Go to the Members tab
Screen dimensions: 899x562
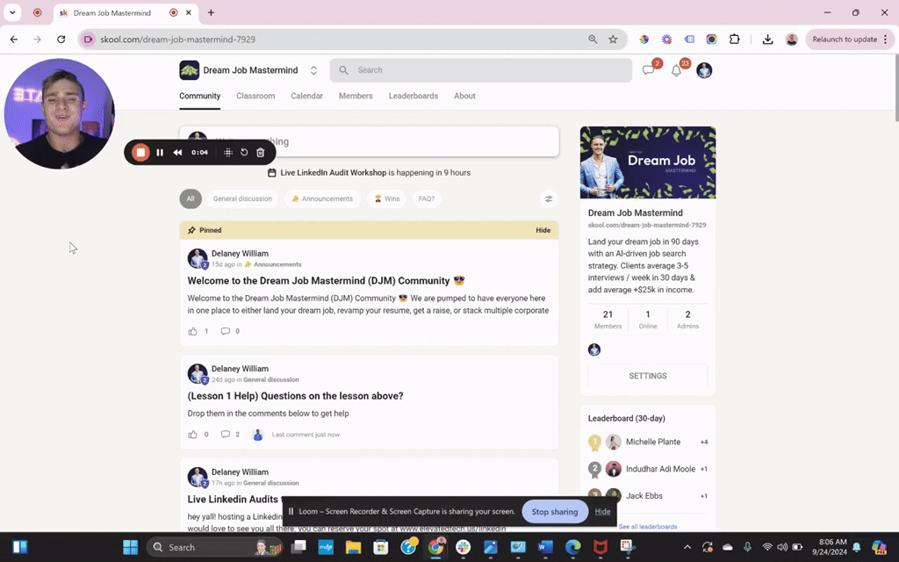tap(356, 96)
